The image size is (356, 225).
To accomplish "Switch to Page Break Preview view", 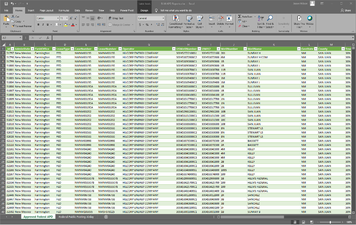I will pos(312,222).
